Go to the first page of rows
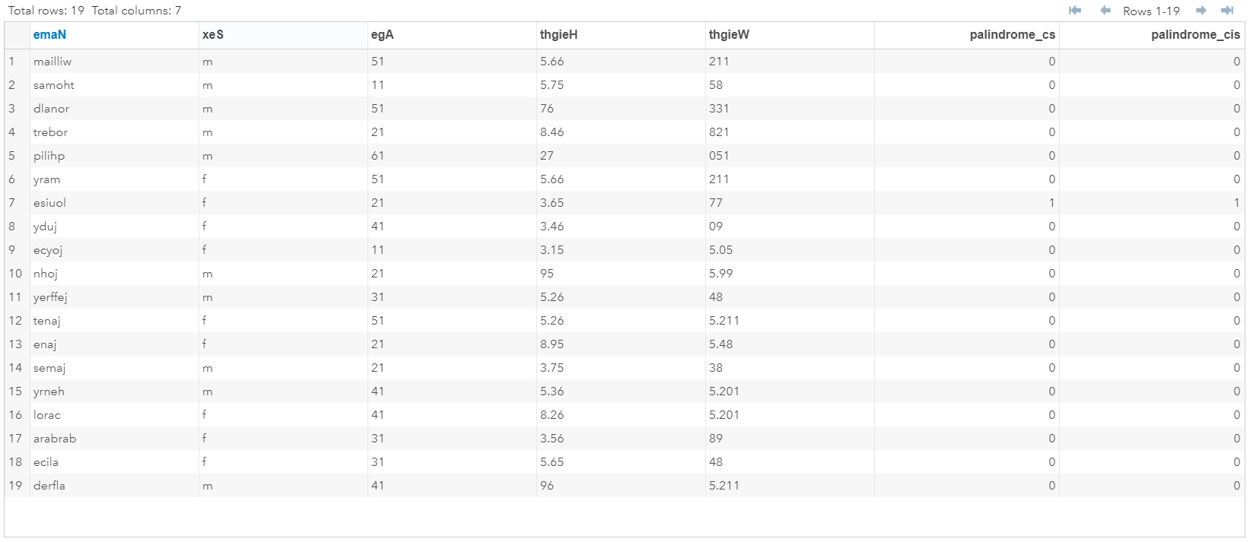 pos(1075,11)
